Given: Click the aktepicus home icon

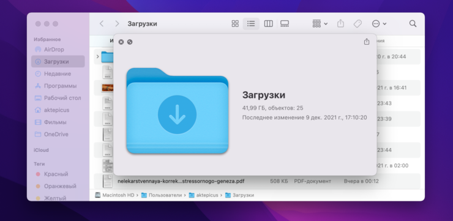Looking at the screenshot, I should tap(38, 110).
